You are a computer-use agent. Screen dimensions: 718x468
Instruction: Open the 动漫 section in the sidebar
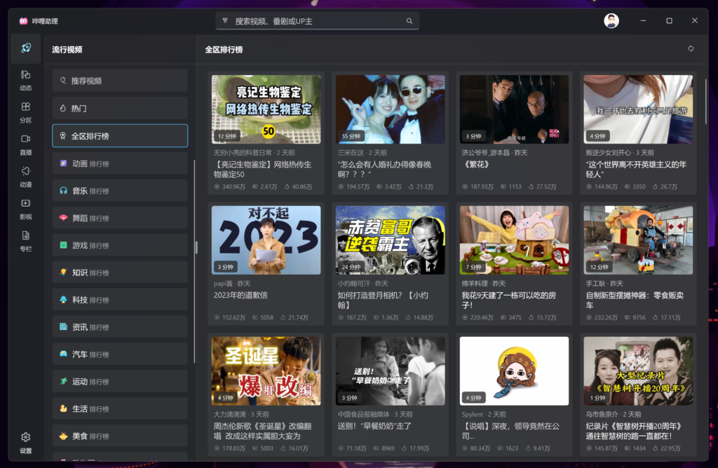pos(25,177)
